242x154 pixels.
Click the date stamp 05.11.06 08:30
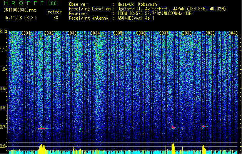tap(20, 18)
